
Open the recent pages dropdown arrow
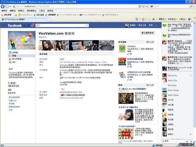10,6
